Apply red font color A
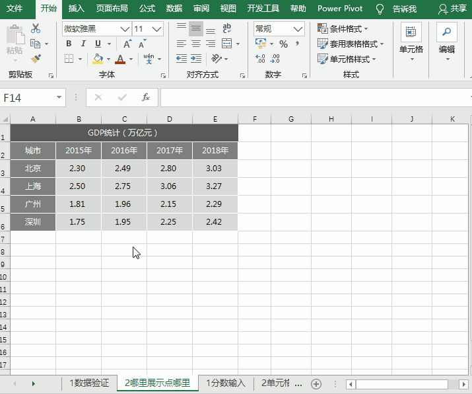Screen dimensions: 472x394 click(x=120, y=59)
